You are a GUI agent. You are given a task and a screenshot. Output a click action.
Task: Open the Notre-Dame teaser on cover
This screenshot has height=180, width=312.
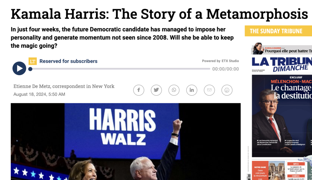click(x=260, y=170)
